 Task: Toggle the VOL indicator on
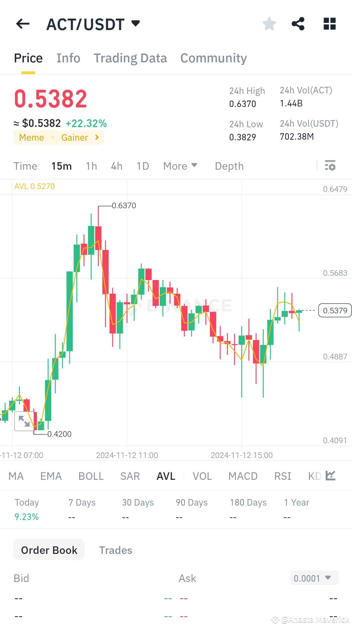point(202,476)
